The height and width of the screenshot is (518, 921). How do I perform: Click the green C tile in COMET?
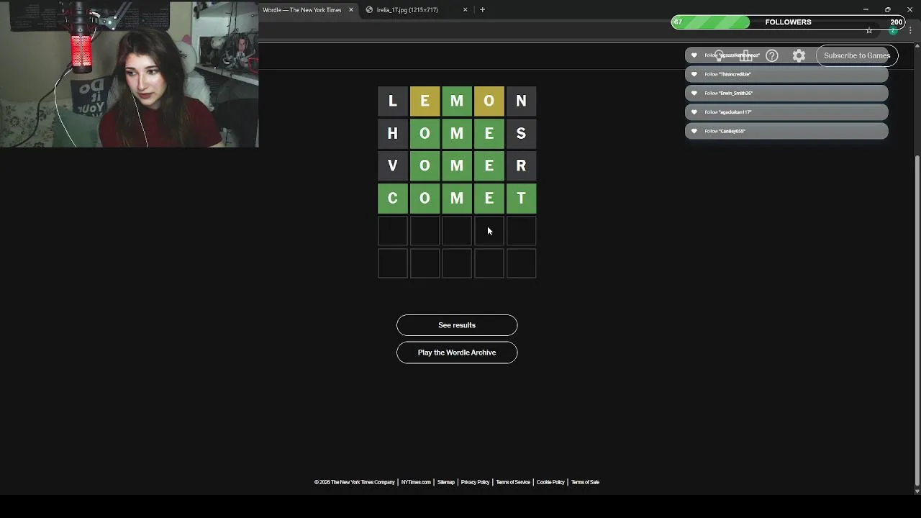pos(392,199)
